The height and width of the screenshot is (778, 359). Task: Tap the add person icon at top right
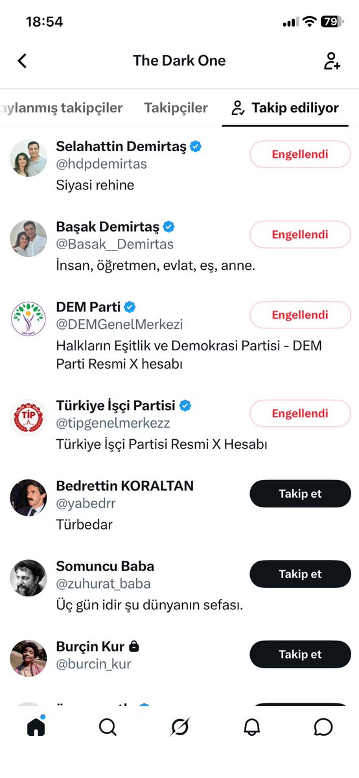pyautogui.click(x=332, y=60)
